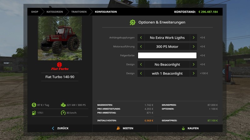Click the green gear Optionen & Erweiterungen icon
This screenshot has width=250, height=140.
[132, 22]
